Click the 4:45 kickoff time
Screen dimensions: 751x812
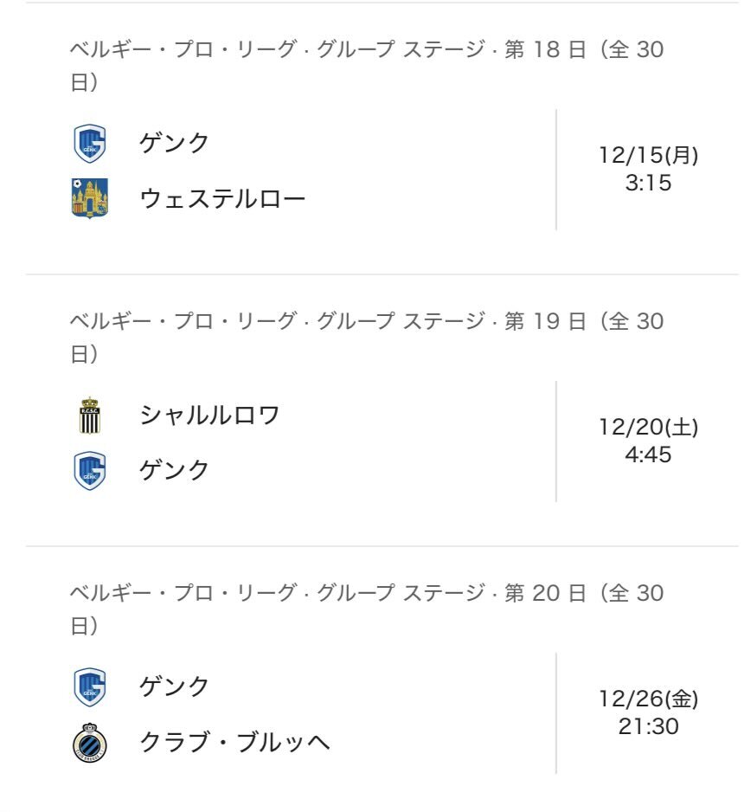(x=648, y=454)
